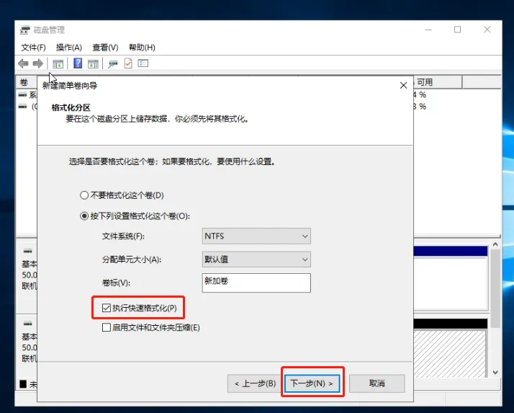Click the disk pane scroll down arrow

click(495, 373)
